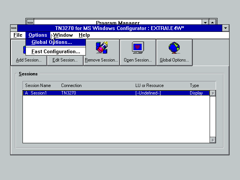This screenshot has height=180, width=240.
Task: Click the Session Name column header
Action: click(38, 85)
